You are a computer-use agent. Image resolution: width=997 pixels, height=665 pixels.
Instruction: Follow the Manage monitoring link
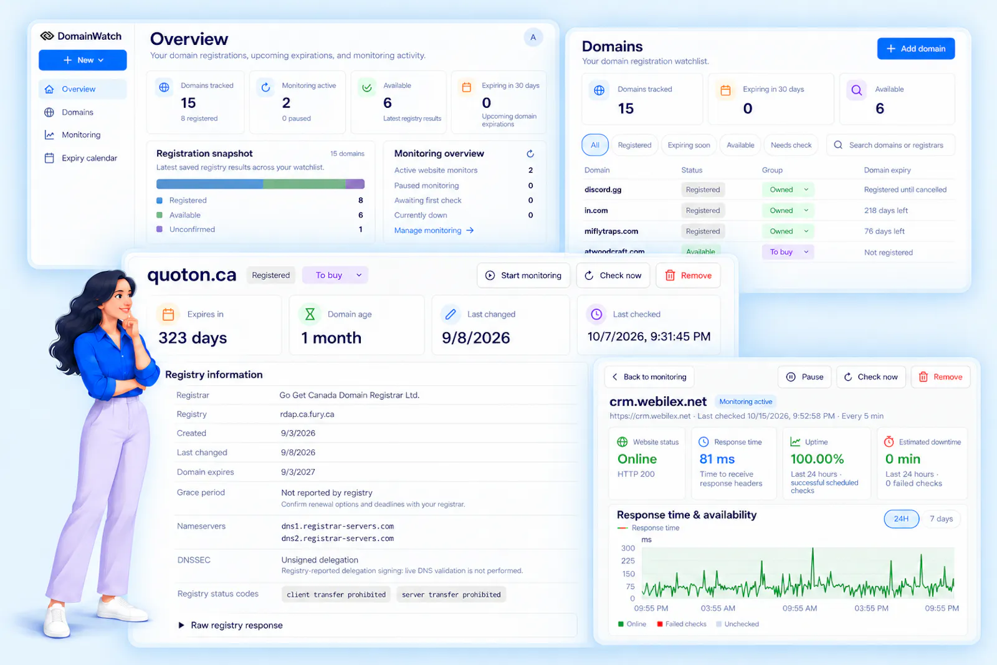[434, 231]
